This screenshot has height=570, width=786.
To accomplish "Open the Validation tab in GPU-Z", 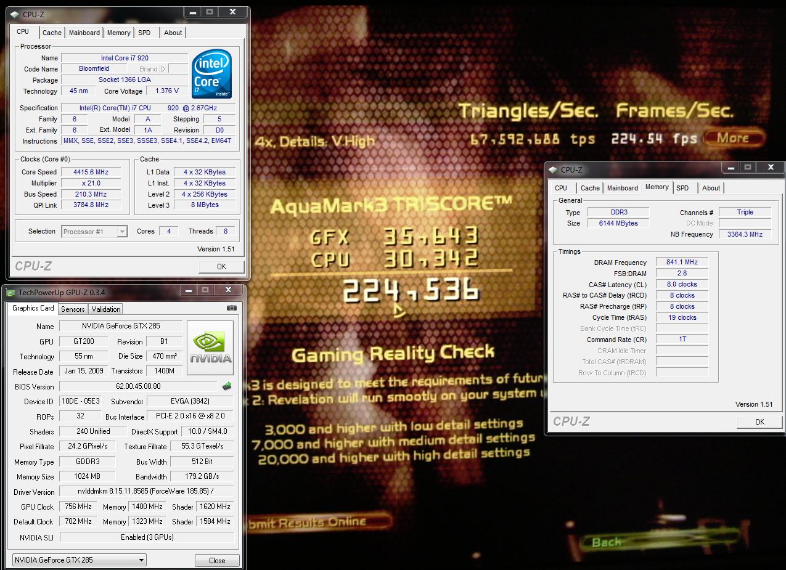I will [x=106, y=309].
